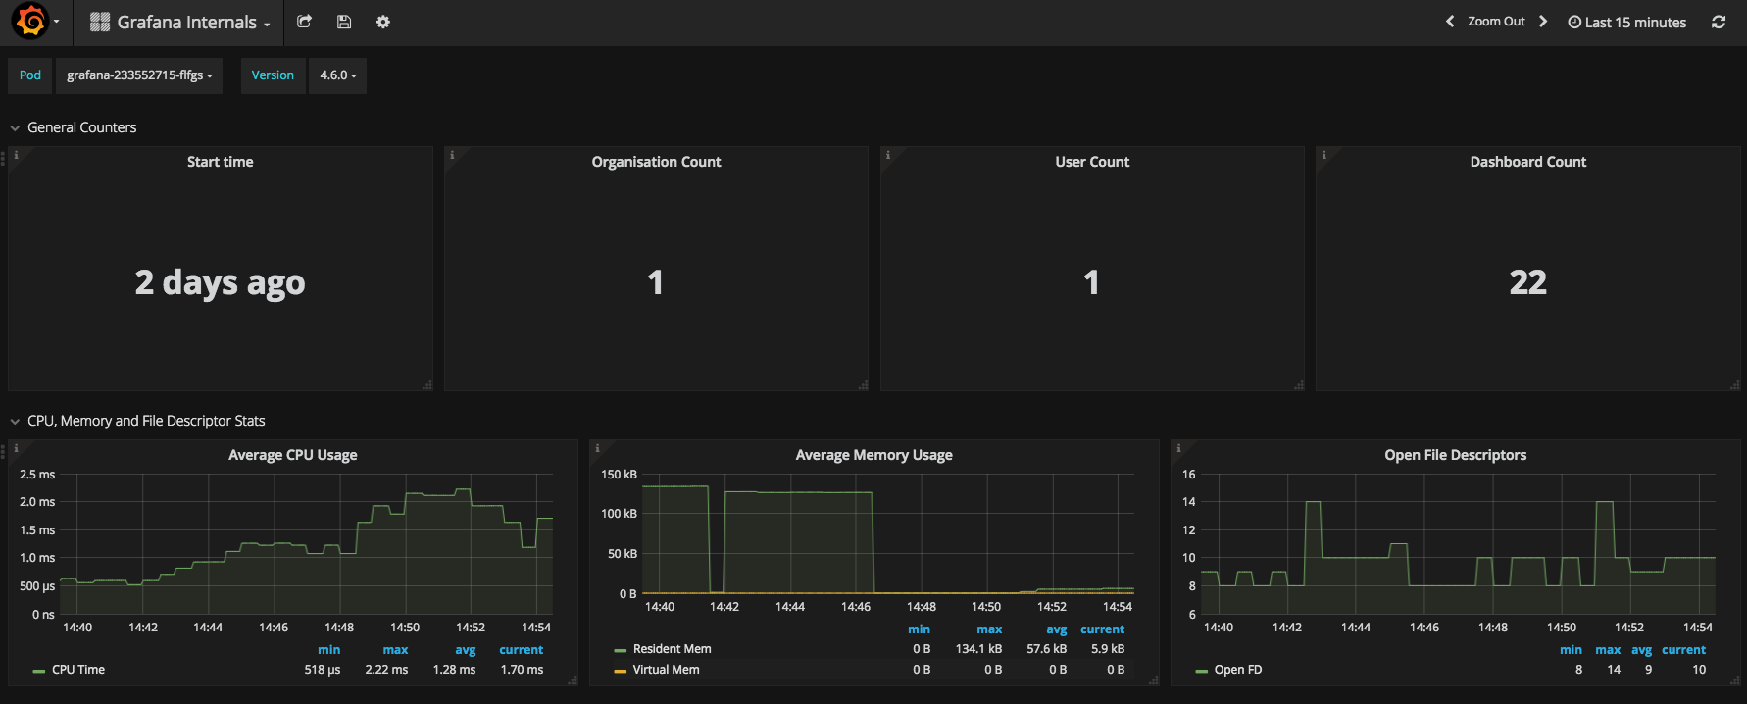The width and height of the screenshot is (1747, 704).
Task: Click the Zoom Out button
Action: tap(1496, 22)
